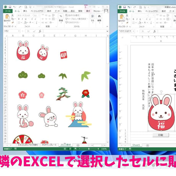Open font name dropdown in left window

[33, 15]
